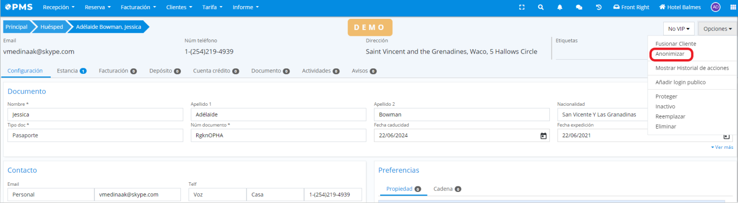Choose Fusionar Cliente option
Viewport: 738px width, 203px height.
tap(675, 44)
